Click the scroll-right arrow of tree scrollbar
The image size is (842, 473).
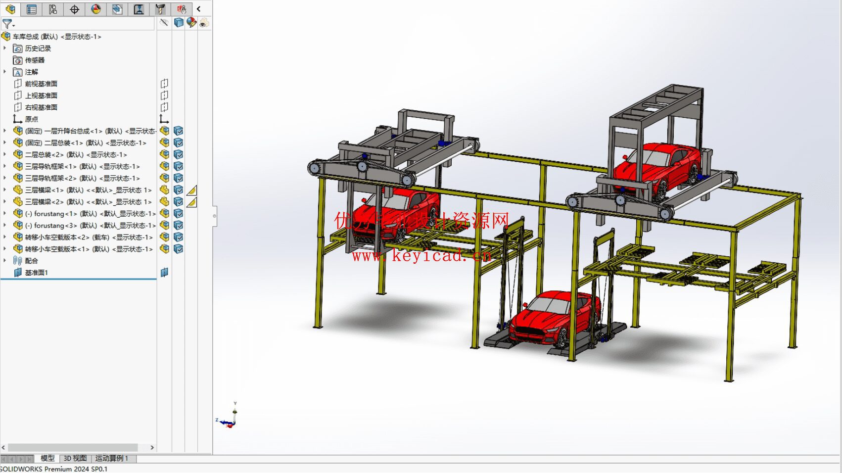point(152,447)
